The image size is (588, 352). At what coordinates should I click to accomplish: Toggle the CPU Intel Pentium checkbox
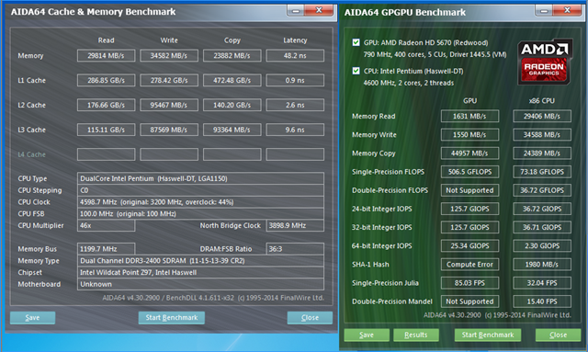click(356, 71)
